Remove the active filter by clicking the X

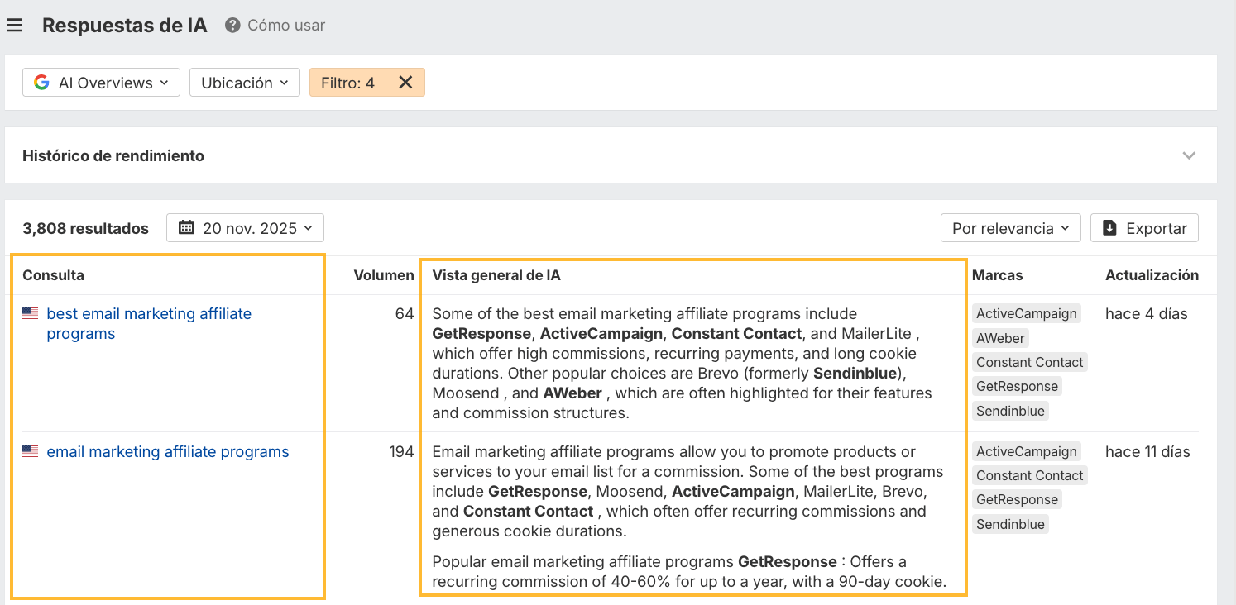(405, 82)
